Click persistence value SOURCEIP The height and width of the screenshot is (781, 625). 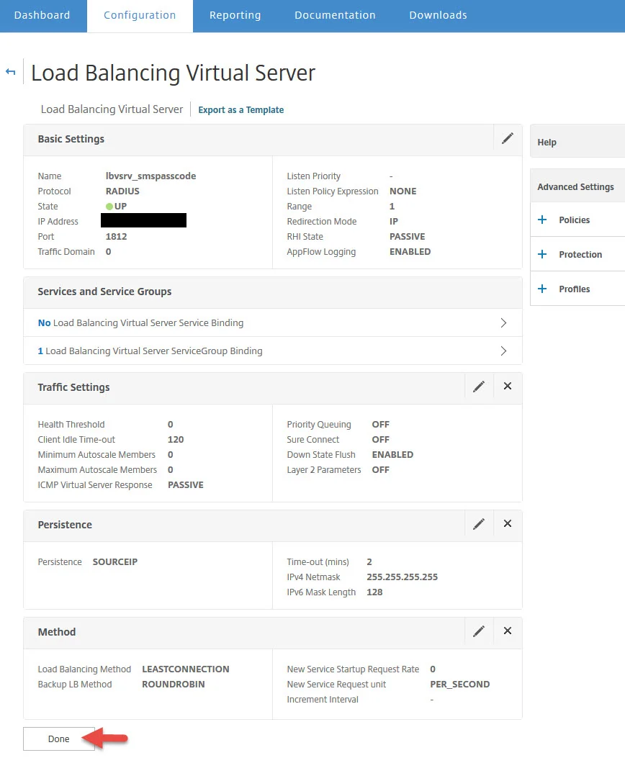click(114, 562)
